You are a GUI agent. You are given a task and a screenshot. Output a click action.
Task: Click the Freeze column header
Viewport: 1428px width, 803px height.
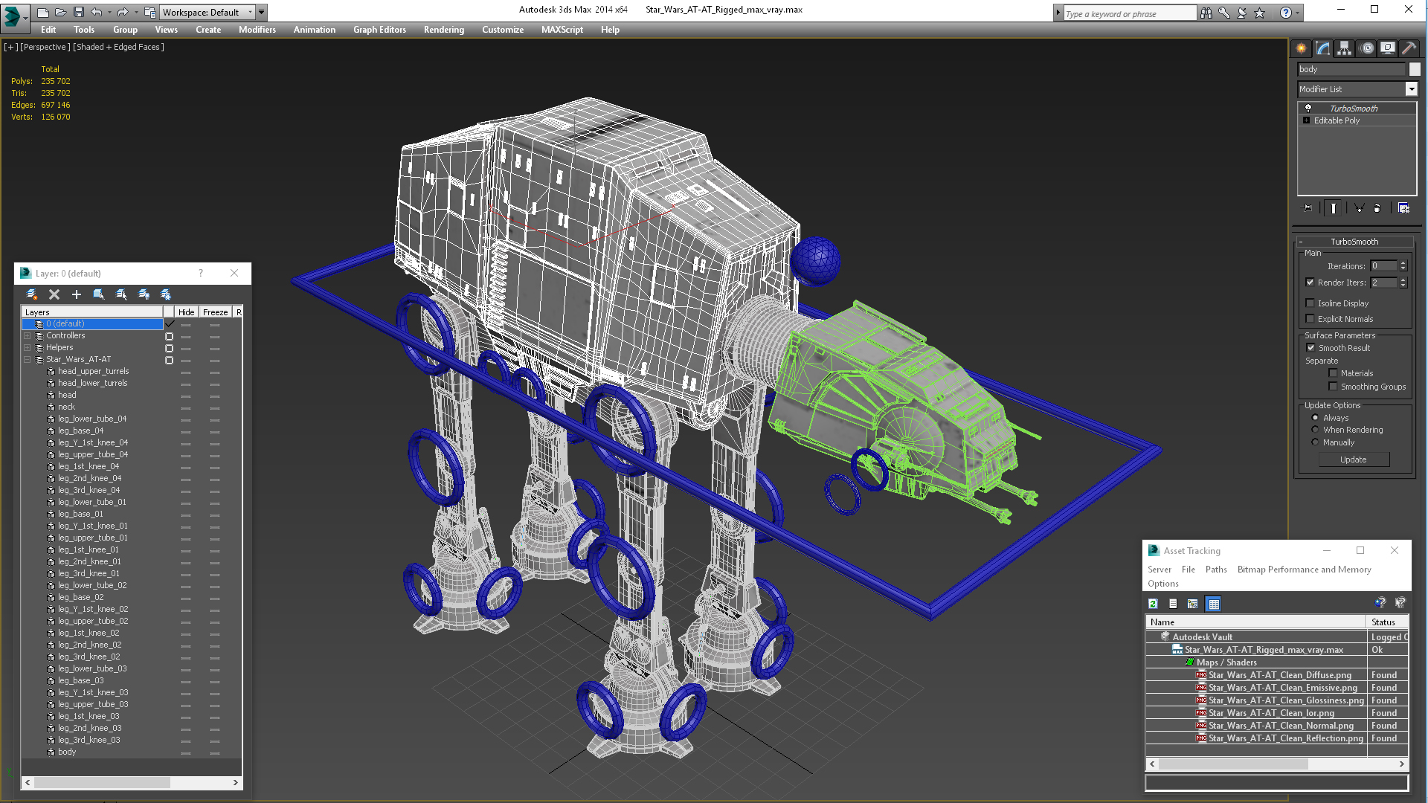[216, 312]
